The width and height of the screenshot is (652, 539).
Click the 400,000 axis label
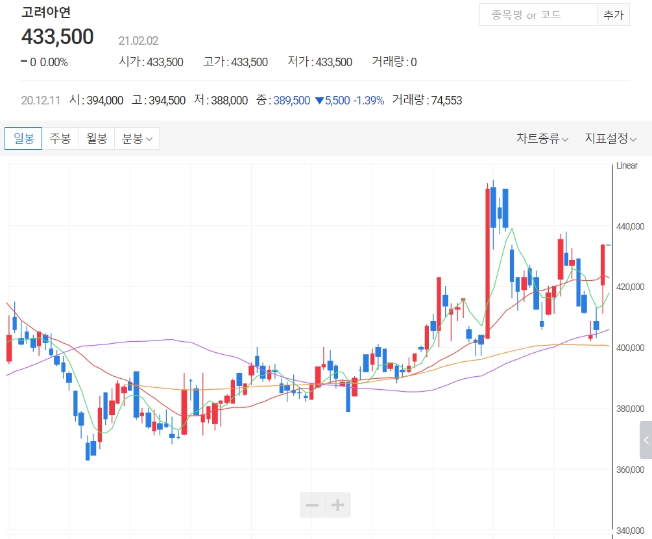[630, 348]
